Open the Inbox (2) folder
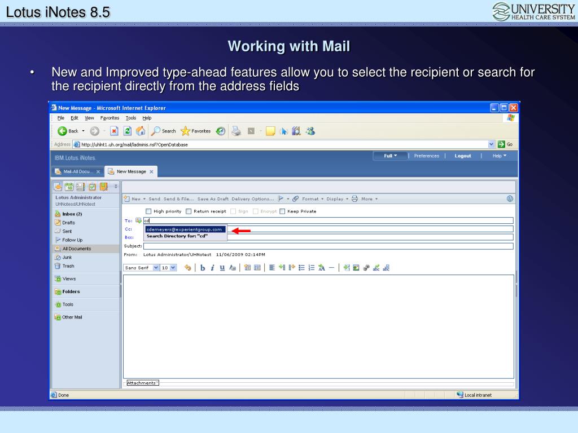 pos(72,214)
